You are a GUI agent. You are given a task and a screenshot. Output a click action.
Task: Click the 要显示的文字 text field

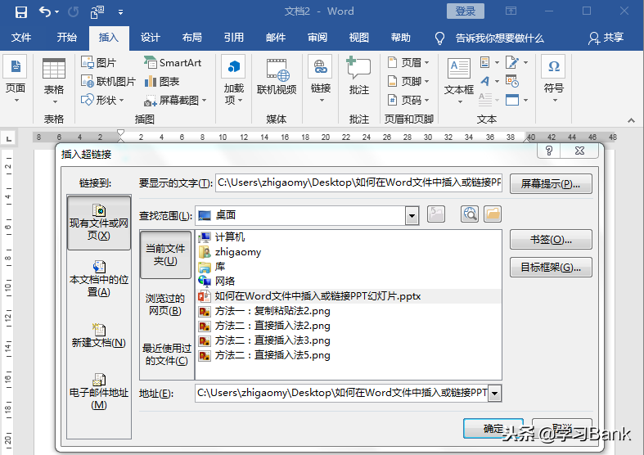358,182
